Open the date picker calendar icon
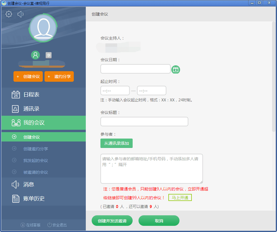The image size is (277, 232). (x=176, y=69)
